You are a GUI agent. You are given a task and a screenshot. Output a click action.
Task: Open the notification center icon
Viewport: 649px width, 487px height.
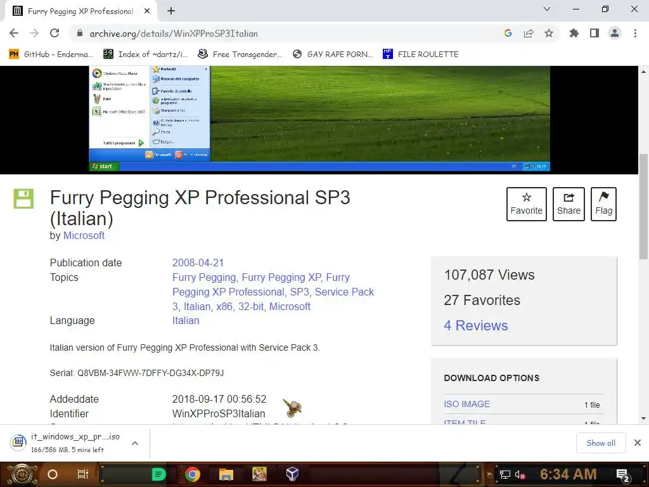tap(622, 475)
